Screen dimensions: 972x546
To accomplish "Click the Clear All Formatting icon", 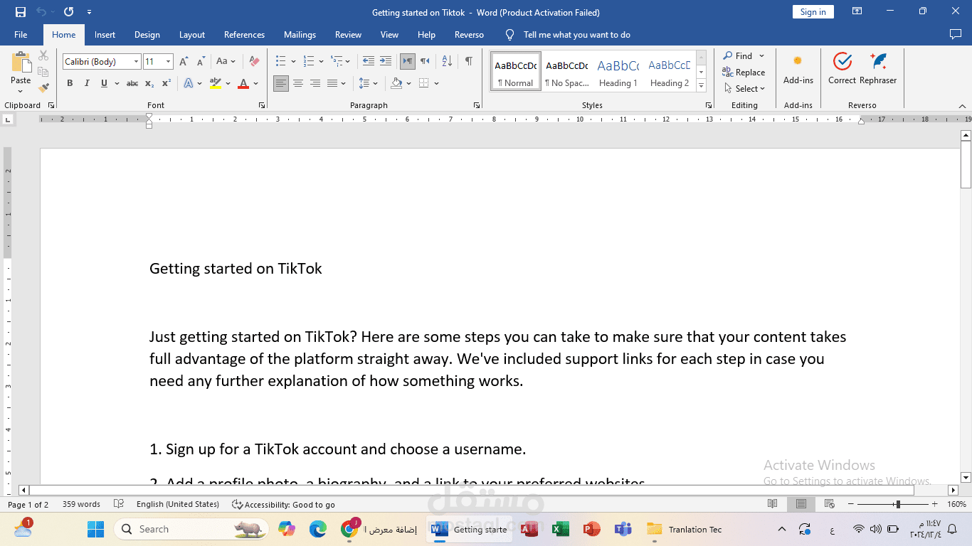I will pos(254,62).
